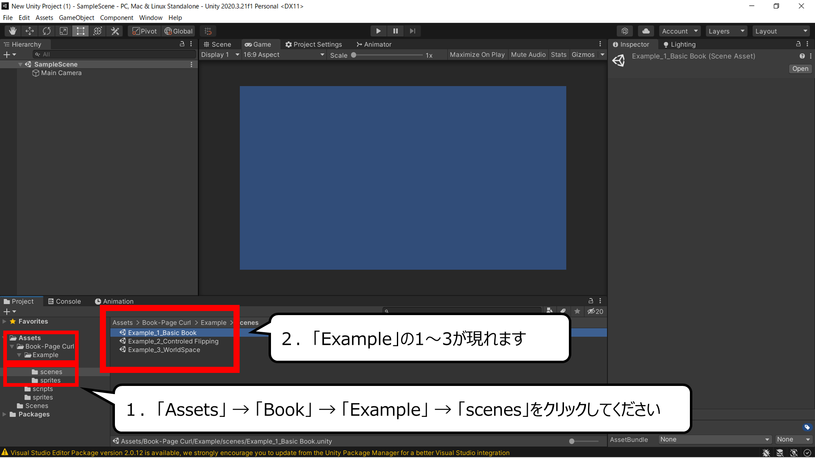Open Inspector component options menu
815x458 pixels.
point(811,56)
